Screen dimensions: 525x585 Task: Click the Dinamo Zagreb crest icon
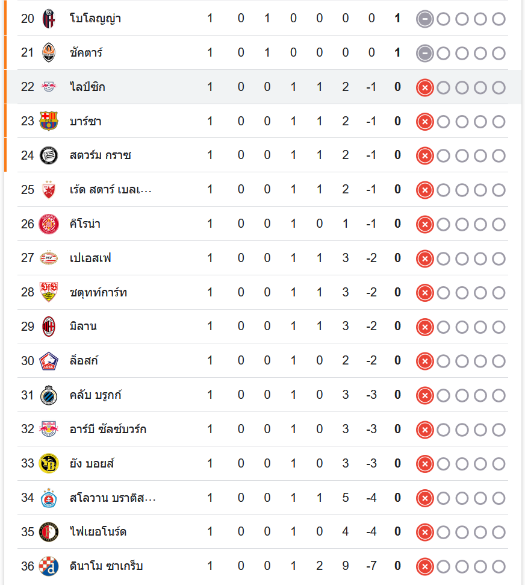click(49, 566)
